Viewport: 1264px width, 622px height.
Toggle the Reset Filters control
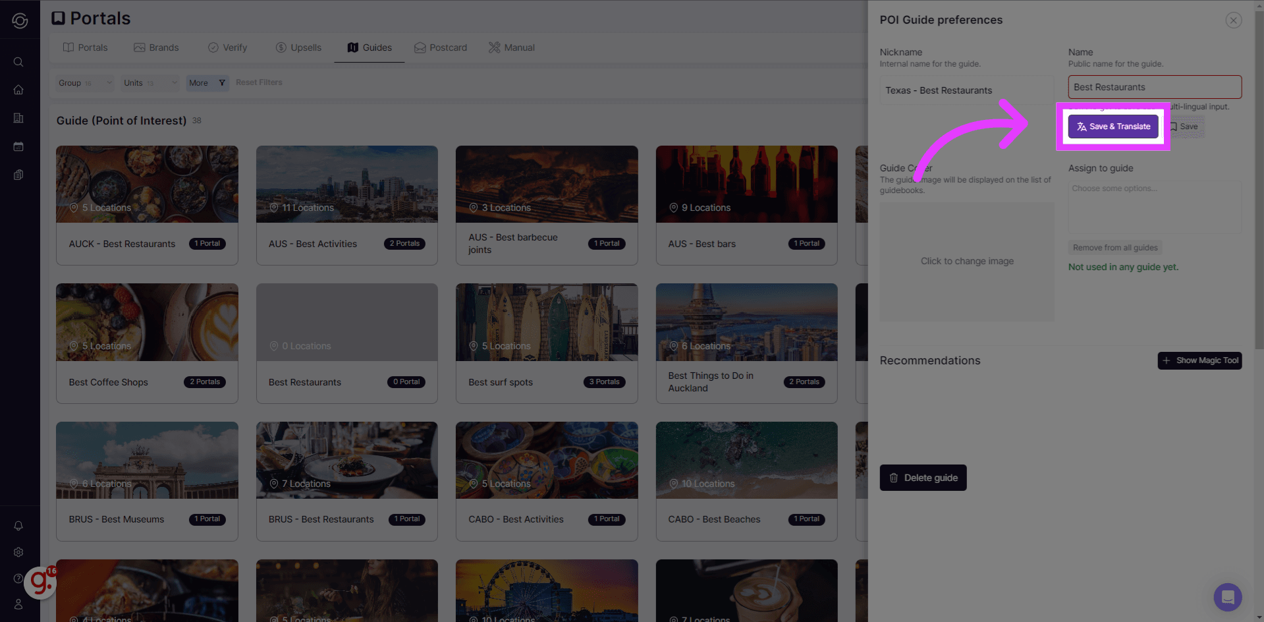(258, 82)
